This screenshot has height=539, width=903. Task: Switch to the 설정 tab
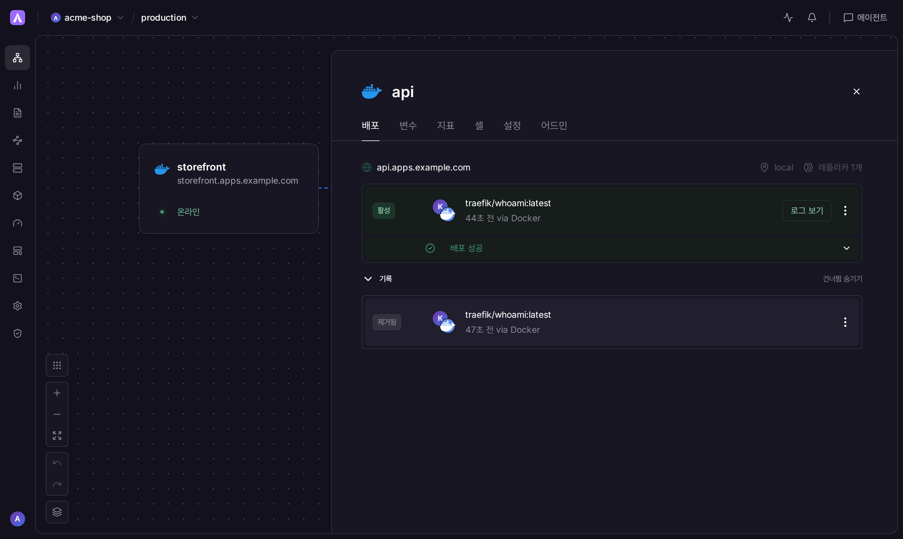click(512, 126)
